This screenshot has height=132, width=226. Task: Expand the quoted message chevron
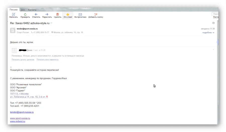click(213, 50)
